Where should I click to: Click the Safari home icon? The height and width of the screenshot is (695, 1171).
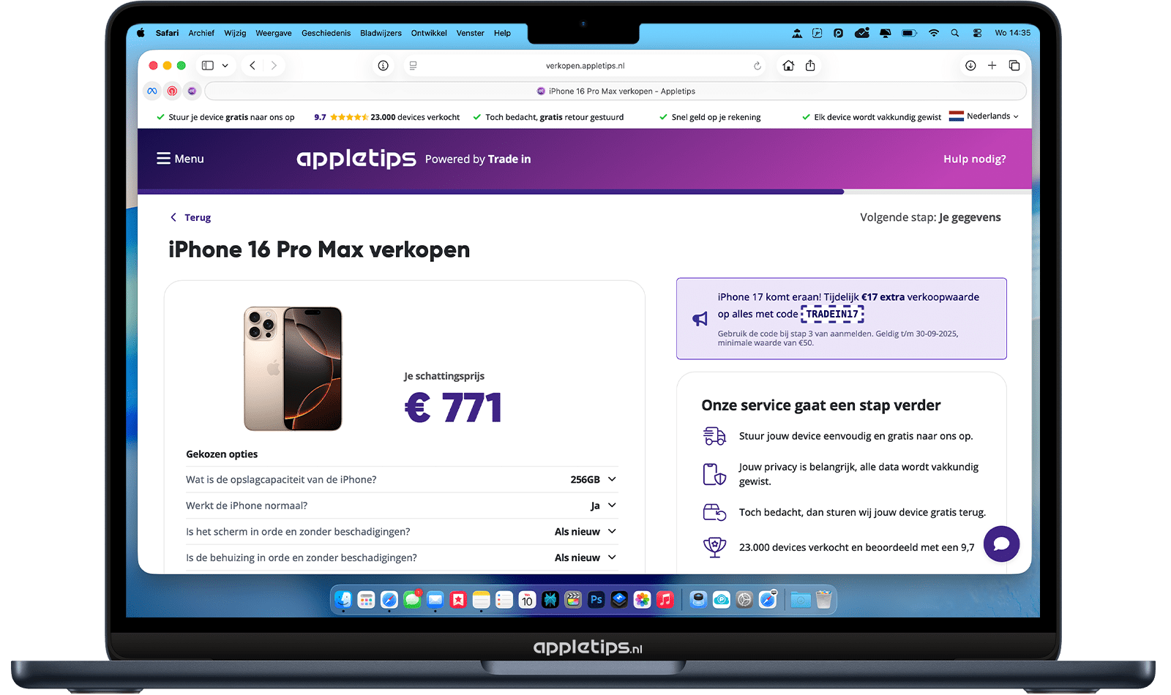(788, 66)
